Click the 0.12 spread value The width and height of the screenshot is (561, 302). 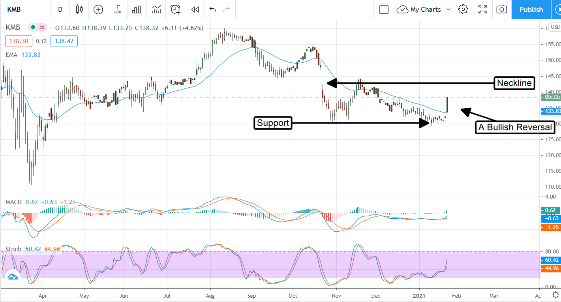41,41
